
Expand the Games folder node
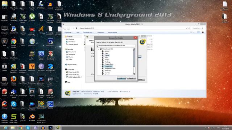(101, 56)
